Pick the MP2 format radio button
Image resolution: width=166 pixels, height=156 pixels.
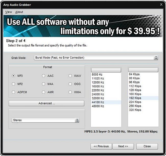14,84
